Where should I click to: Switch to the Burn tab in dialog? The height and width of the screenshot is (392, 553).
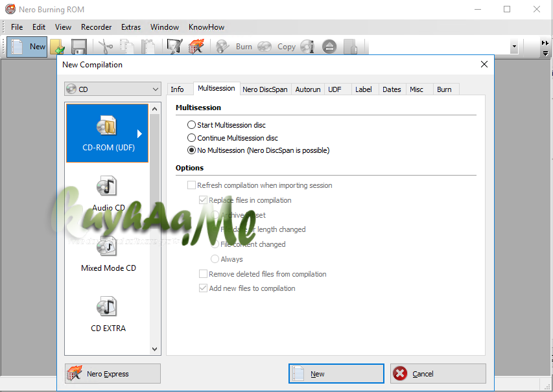click(447, 89)
